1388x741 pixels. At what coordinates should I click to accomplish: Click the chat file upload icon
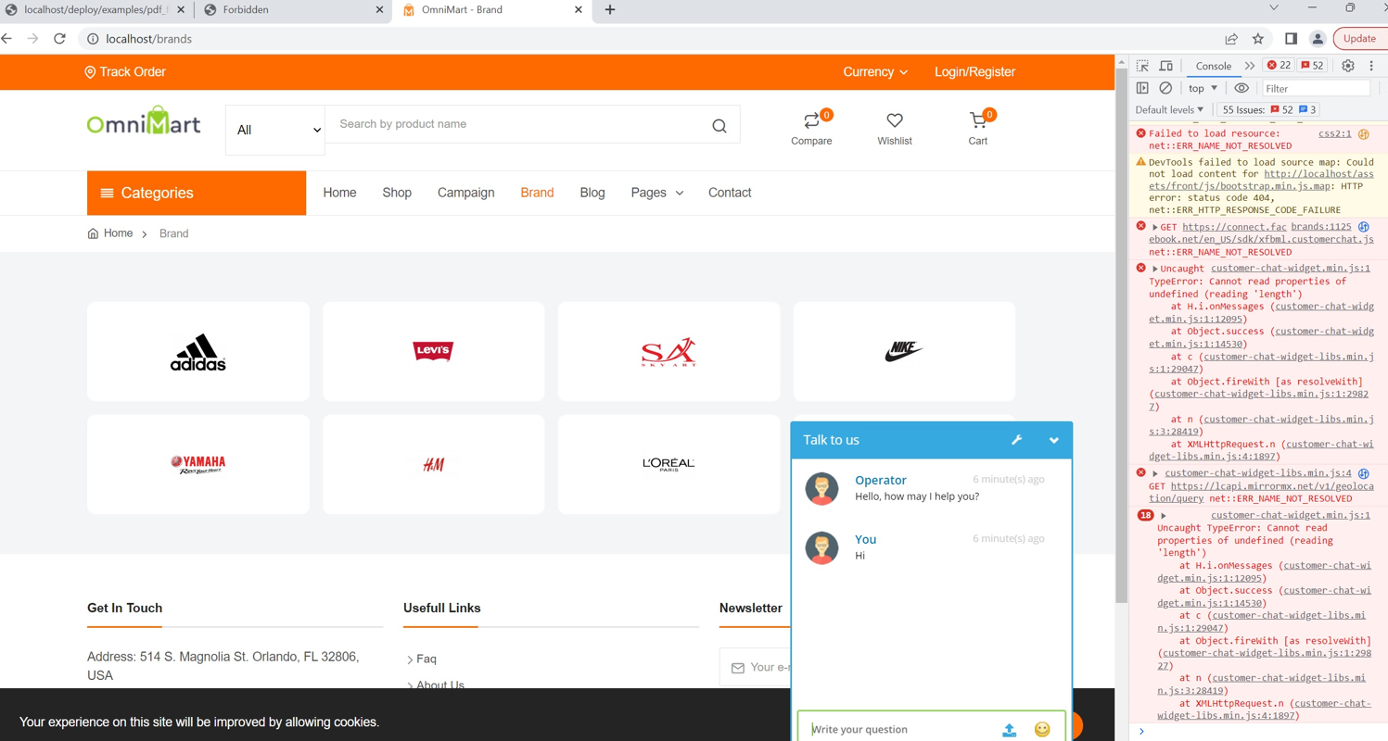pos(1009,730)
